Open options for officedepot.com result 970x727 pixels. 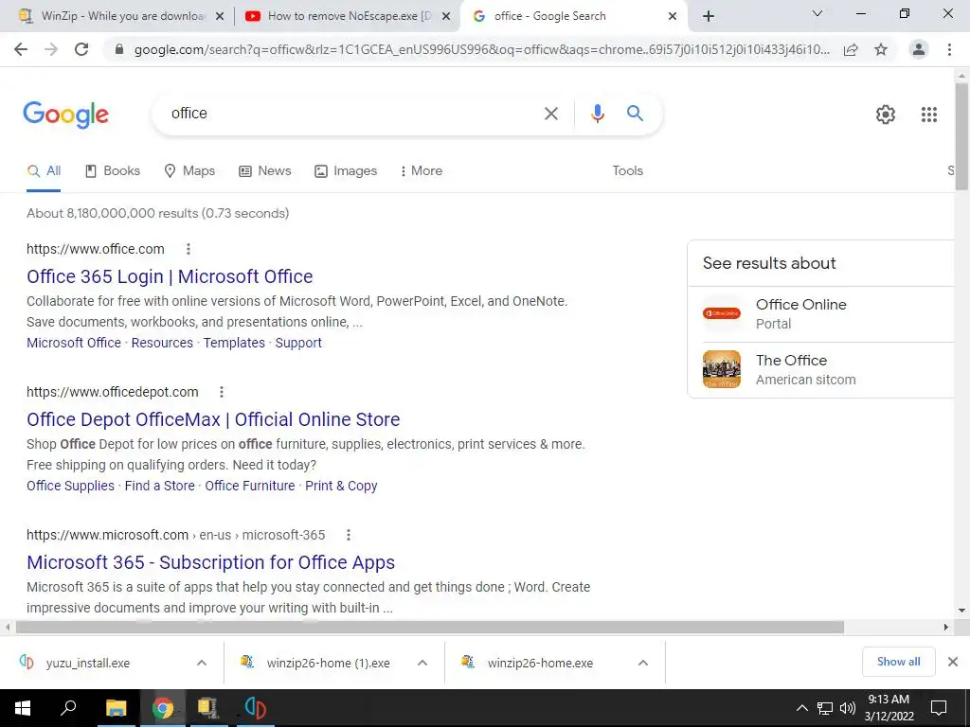pos(222,392)
